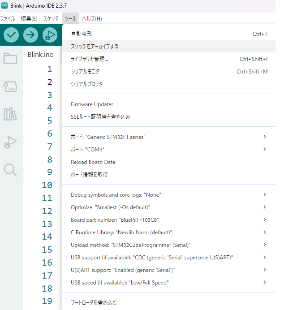Open the Library Manager books icon

[x=10, y=114]
